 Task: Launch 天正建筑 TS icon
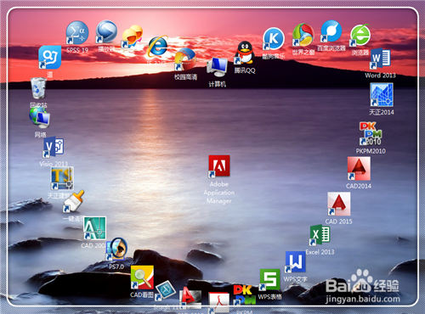tap(62, 178)
